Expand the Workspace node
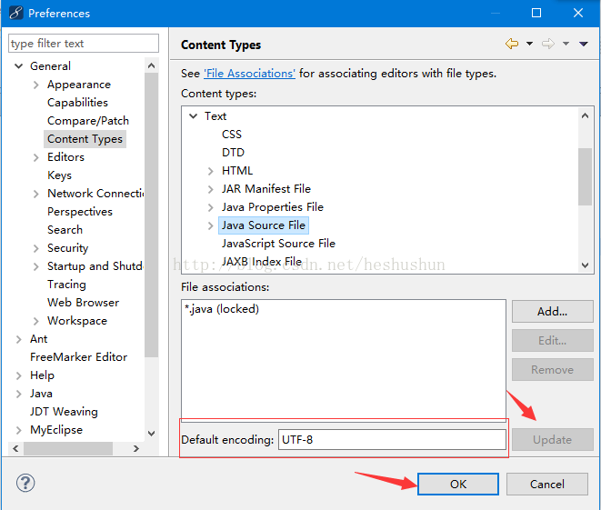The width and height of the screenshot is (601, 510). 36,321
